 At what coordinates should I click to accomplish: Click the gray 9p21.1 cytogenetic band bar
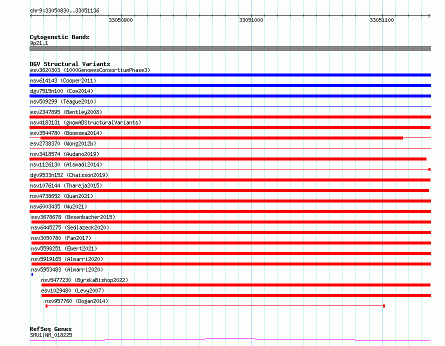[230, 48]
